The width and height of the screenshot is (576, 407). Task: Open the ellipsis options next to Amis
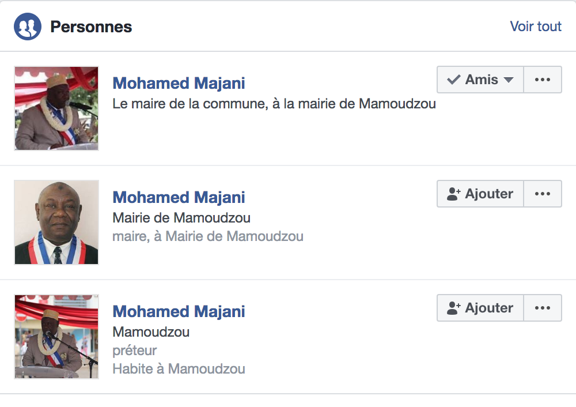(x=542, y=80)
